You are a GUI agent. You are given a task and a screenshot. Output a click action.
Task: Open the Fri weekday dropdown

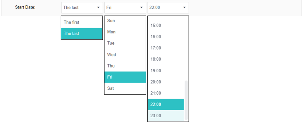pyautogui.click(x=125, y=8)
